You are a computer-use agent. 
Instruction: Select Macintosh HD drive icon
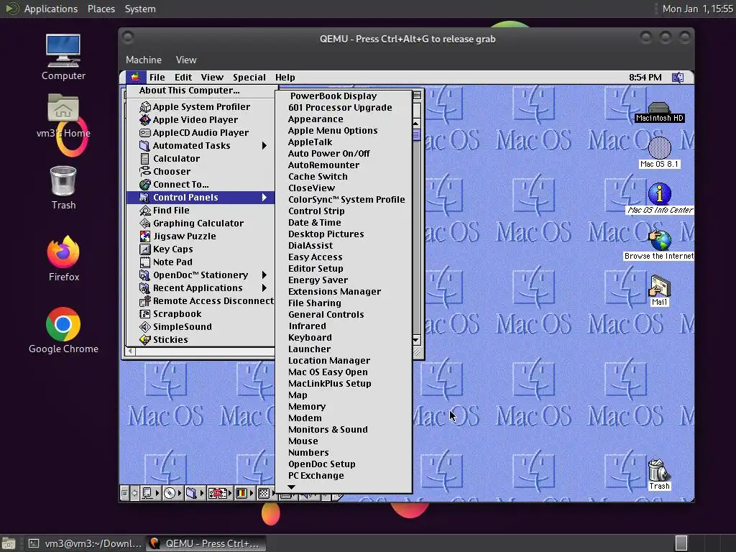659,112
